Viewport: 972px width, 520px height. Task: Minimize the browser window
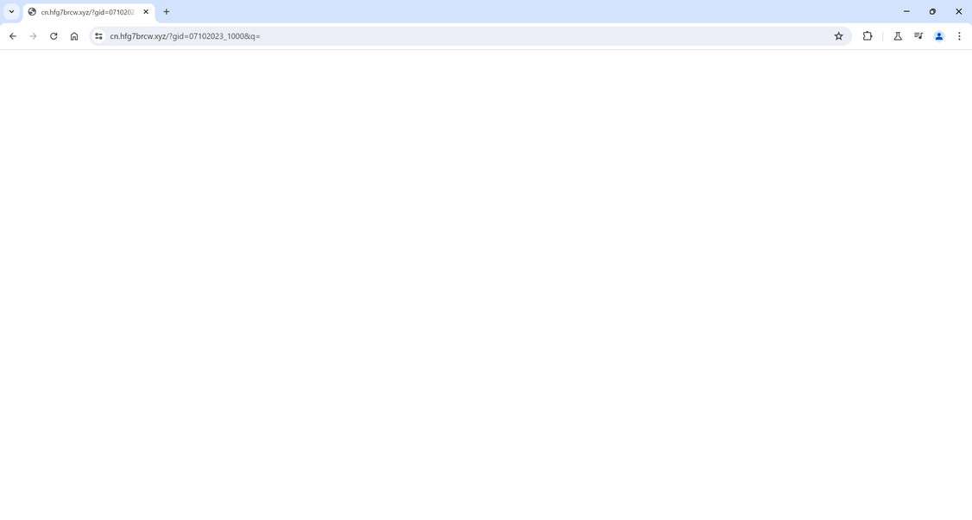[906, 11]
